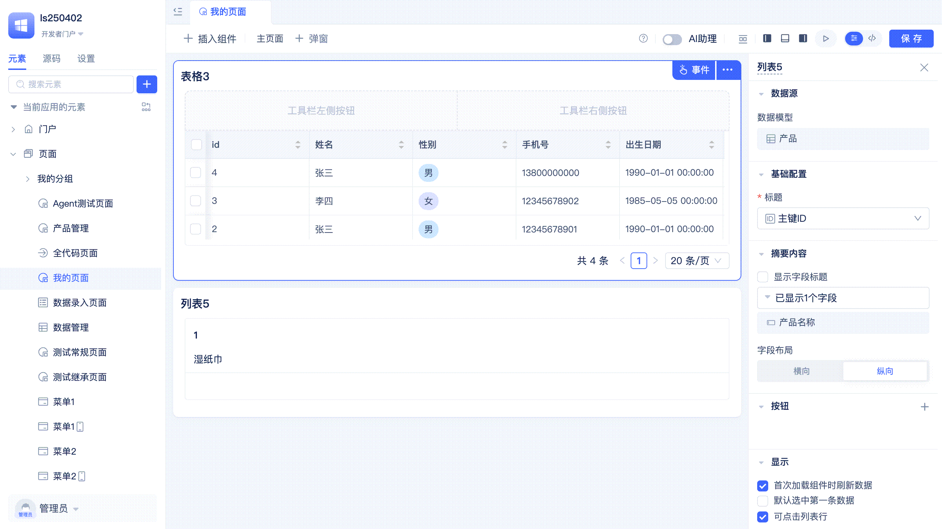Screen dimensions: 942x529
Task: Toggle the right panel layout icon
Action: 803,38
